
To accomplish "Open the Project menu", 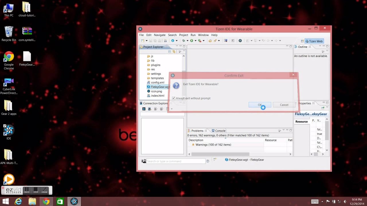I will coord(183,35).
